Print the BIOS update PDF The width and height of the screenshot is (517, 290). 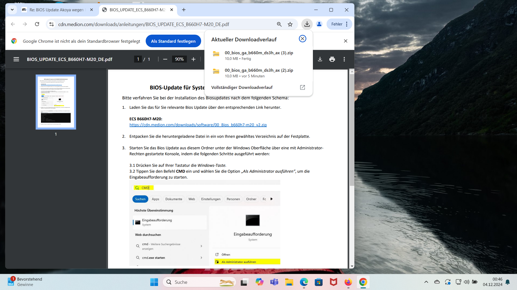[332, 59]
